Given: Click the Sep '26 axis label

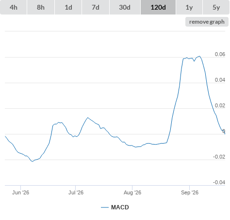Looking at the screenshot, I should point(190,192).
